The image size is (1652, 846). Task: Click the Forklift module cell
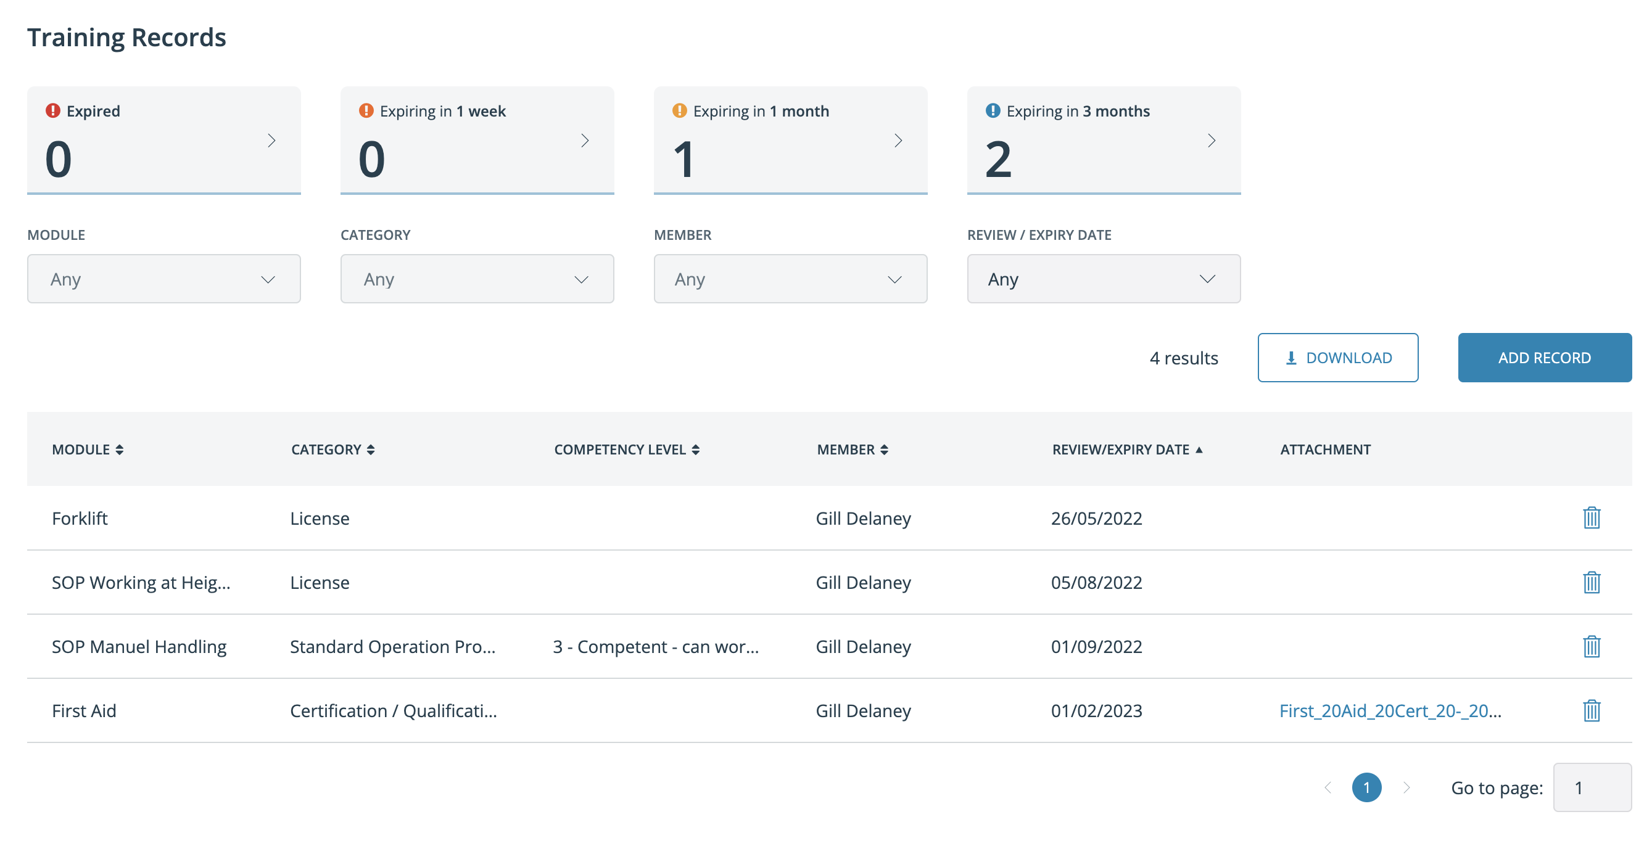click(x=80, y=518)
